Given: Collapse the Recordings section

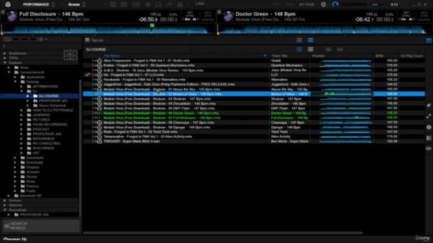Looking at the screenshot, I should [5, 210].
